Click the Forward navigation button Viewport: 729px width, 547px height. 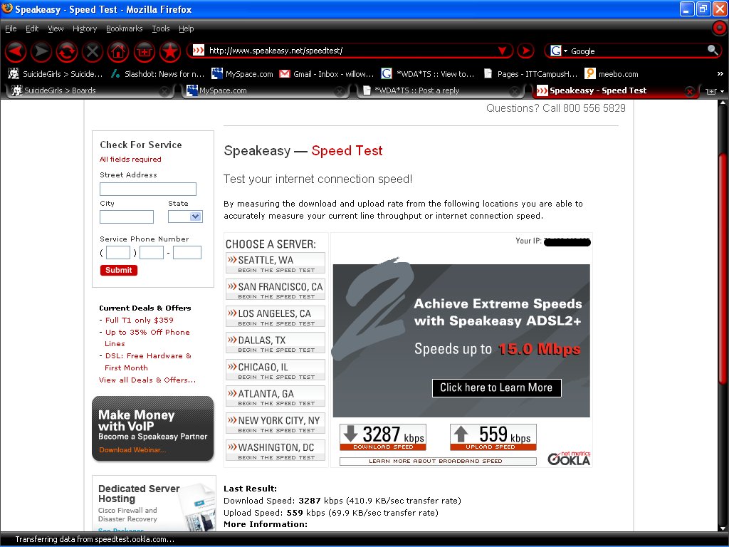click(41, 51)
